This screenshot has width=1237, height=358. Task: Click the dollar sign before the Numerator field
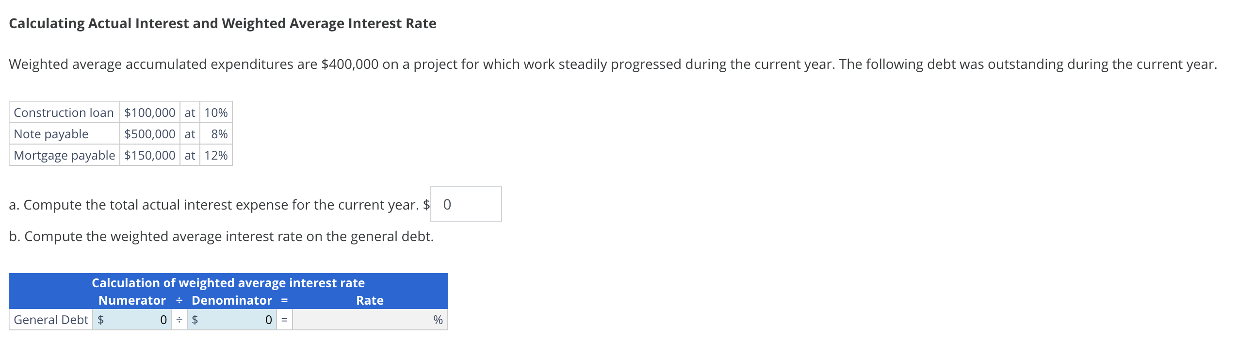[100, 320]
